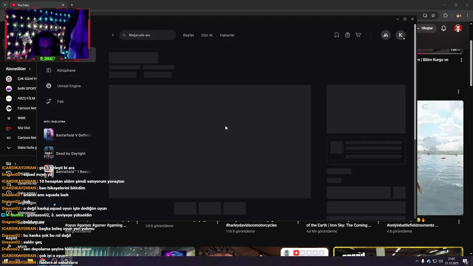Open the Çok Güzel subscription channel
The height and width of the screenshot is (266, 473).
[21, 79]
